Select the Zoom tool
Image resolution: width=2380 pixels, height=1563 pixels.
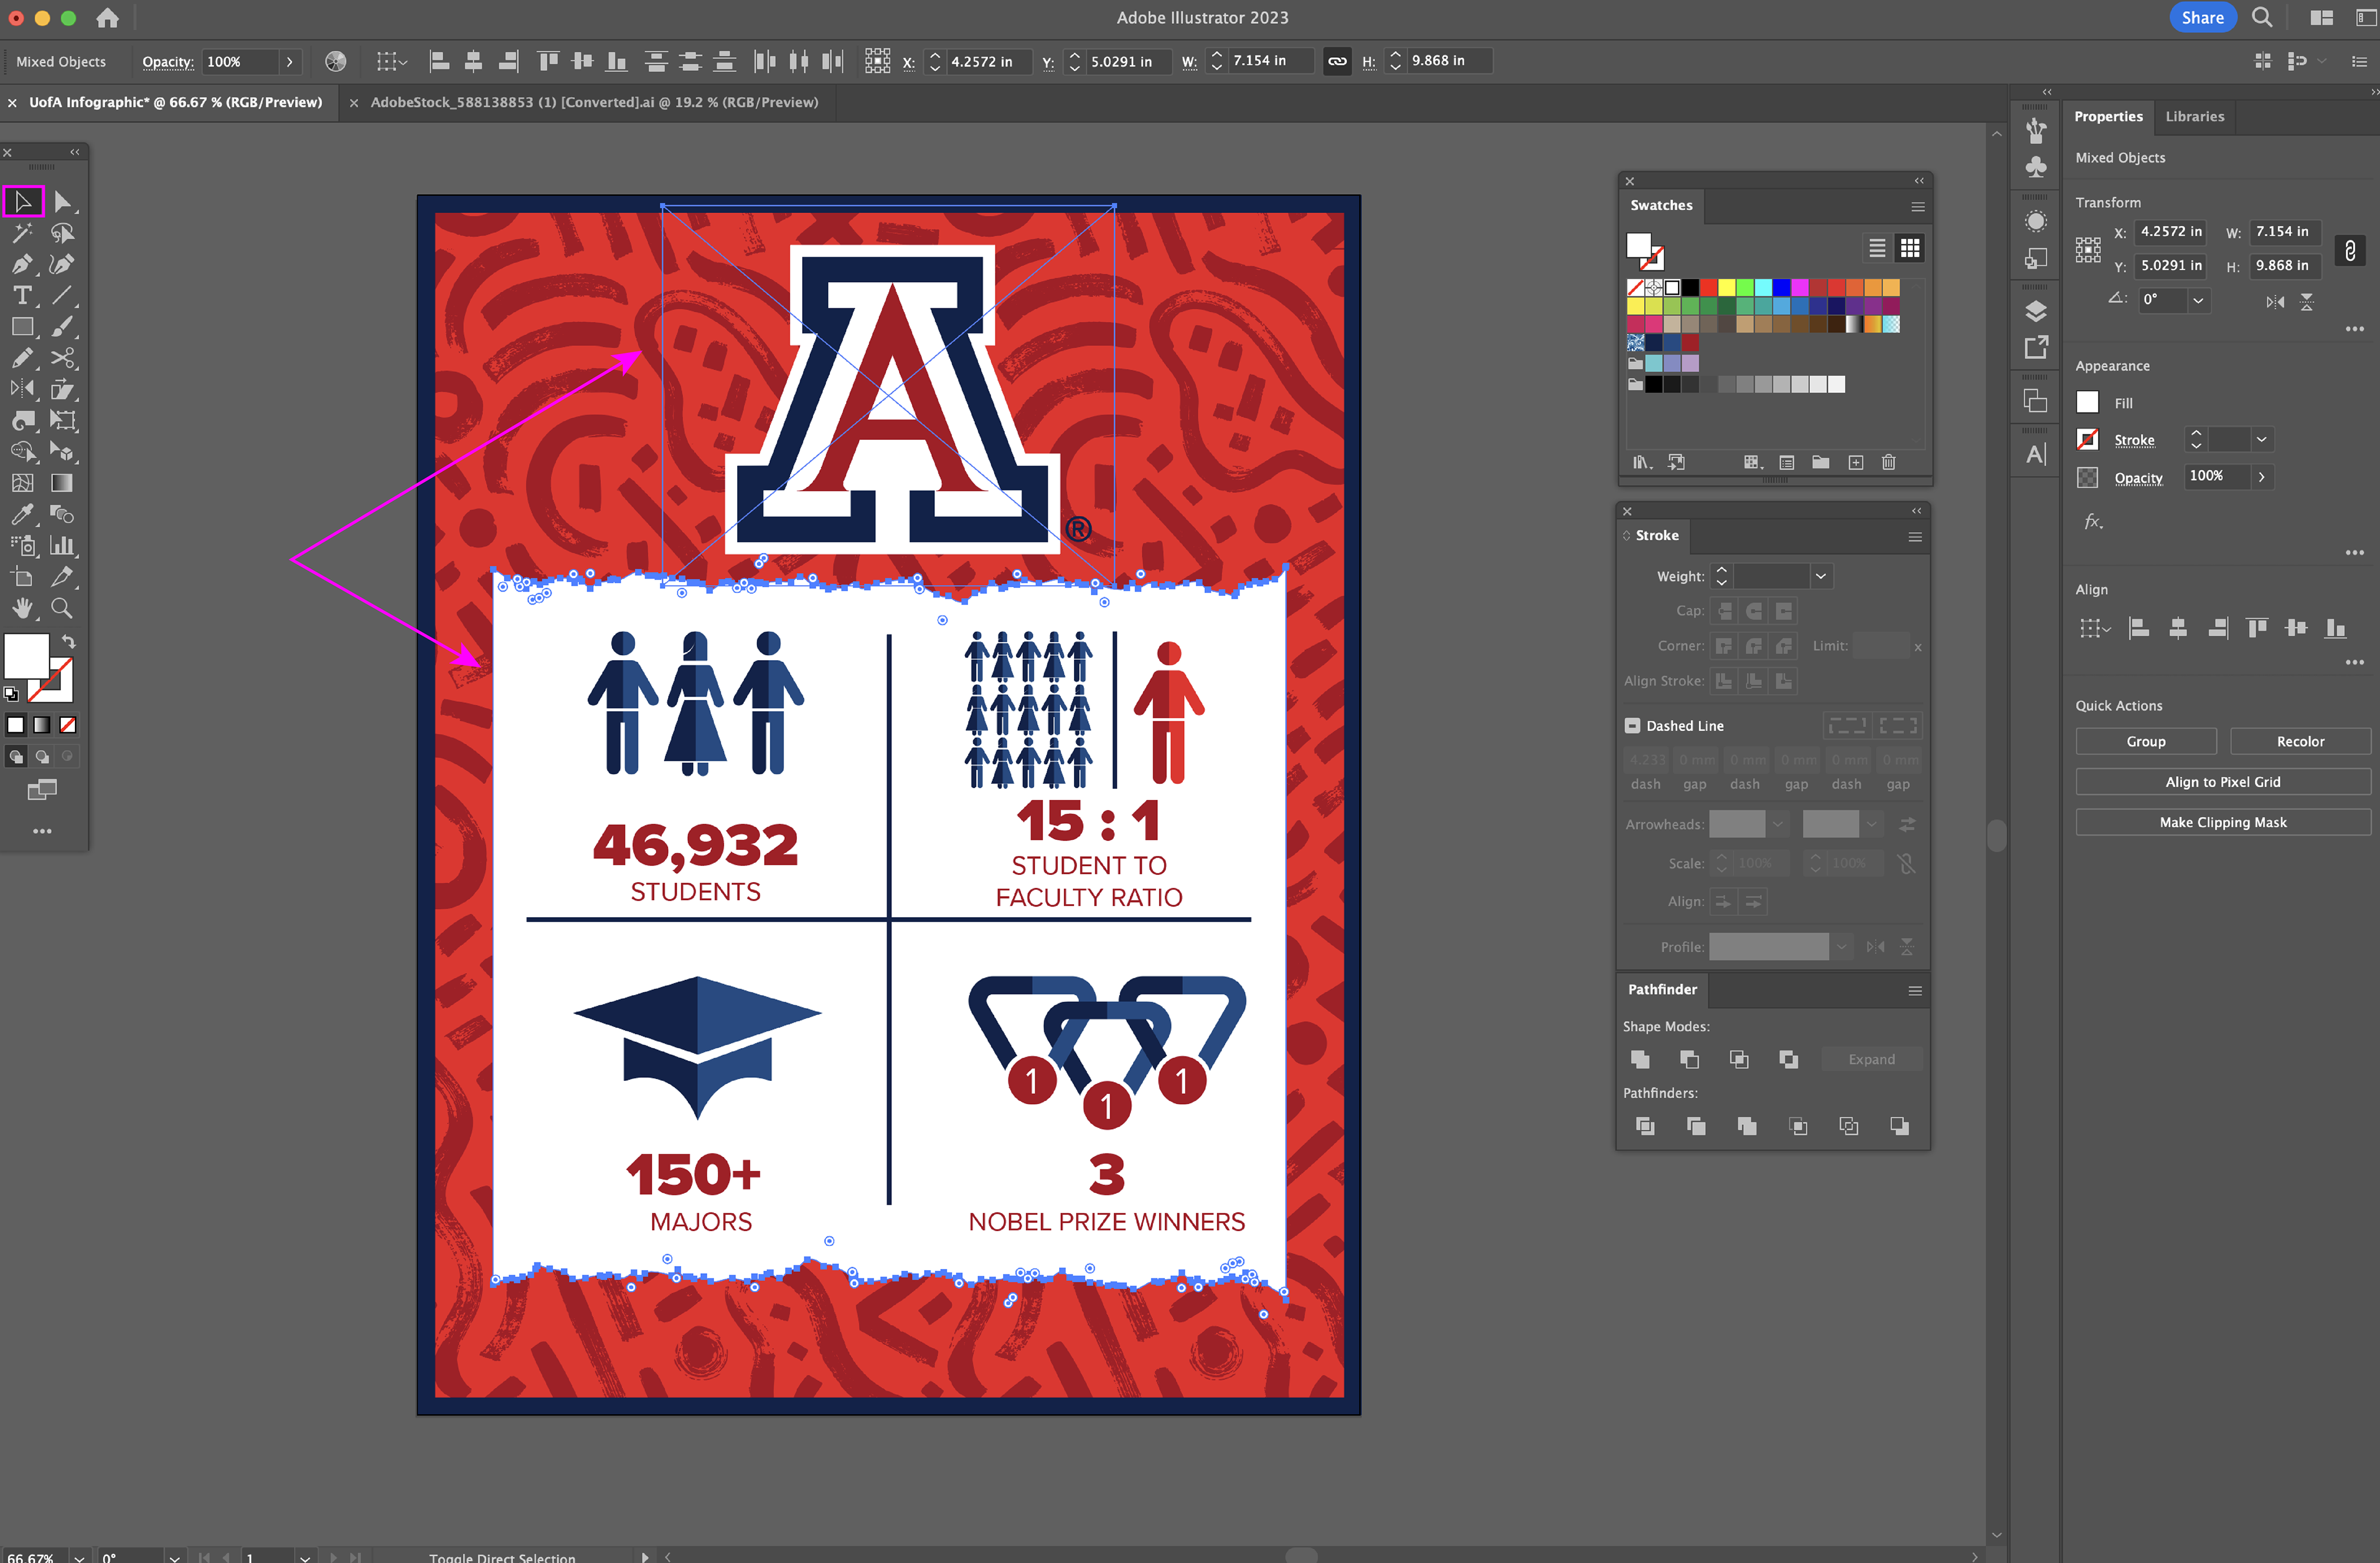[62, 607]
